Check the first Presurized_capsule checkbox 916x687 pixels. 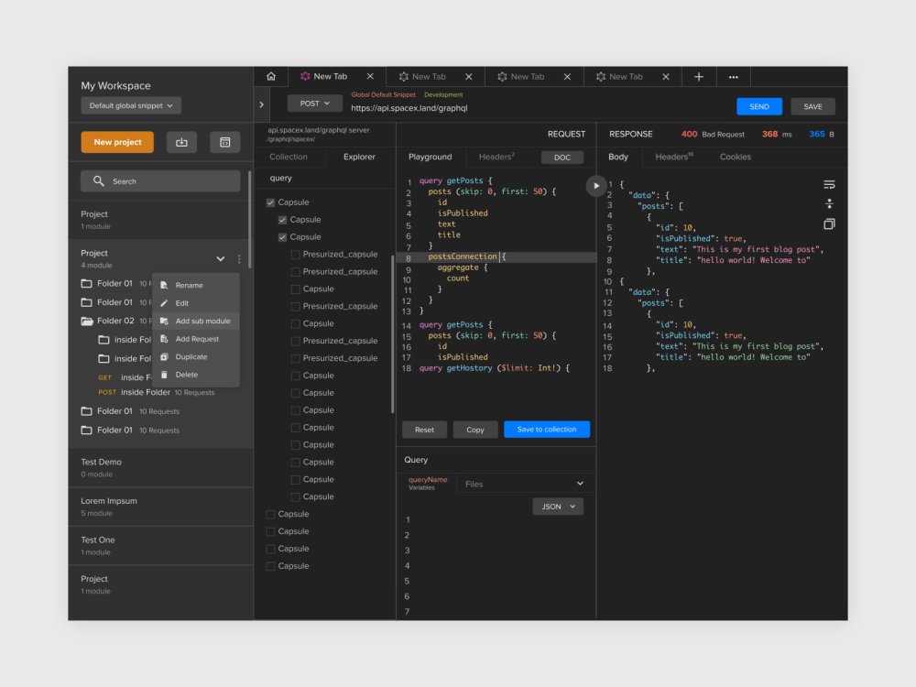tap(296, 254)
